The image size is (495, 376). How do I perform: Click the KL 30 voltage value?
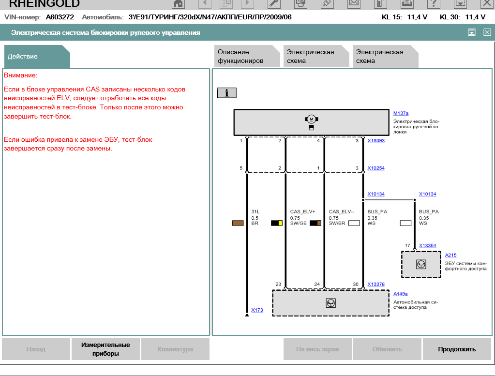pyautogui.click(x=475, y=17)
